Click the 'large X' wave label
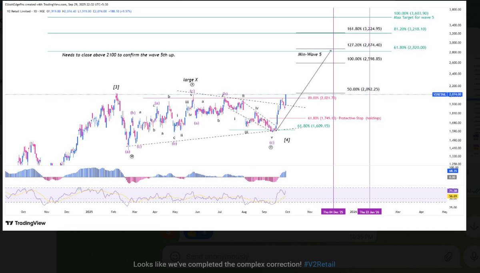480x273 pixels. coord(191,80)
